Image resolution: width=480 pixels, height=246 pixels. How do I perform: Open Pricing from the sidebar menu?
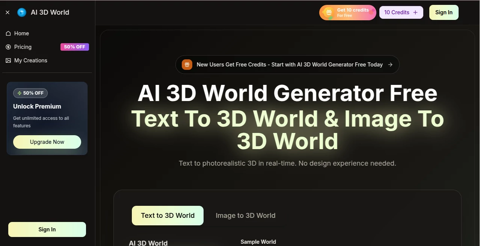click(x=23, y=47)
